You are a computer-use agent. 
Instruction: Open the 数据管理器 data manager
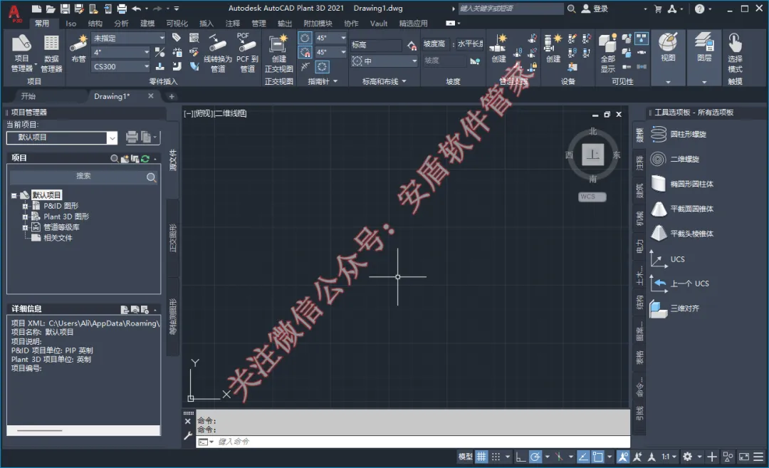(x=51, y=53)
